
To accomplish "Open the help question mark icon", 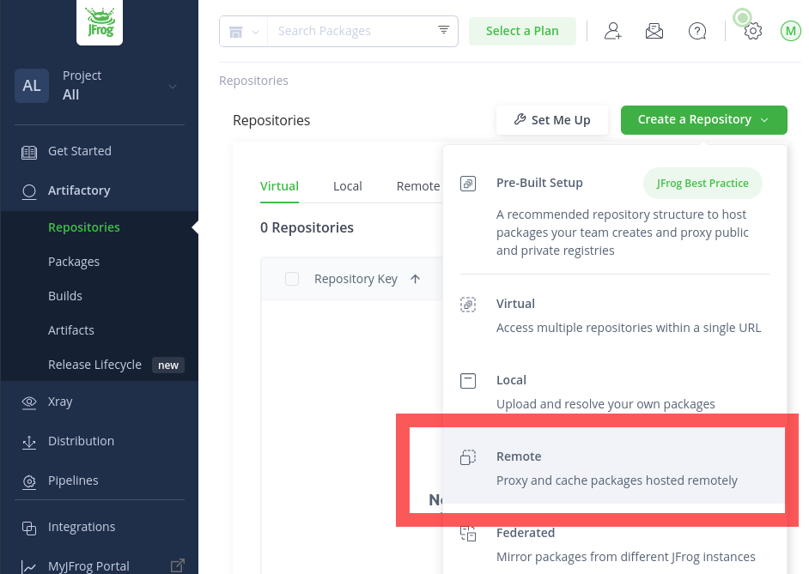I will click(x=696, y=30).
